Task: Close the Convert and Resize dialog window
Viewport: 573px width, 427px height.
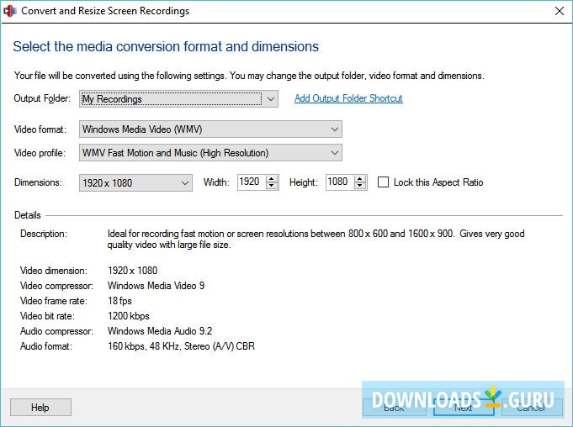Action: (559, 11)
